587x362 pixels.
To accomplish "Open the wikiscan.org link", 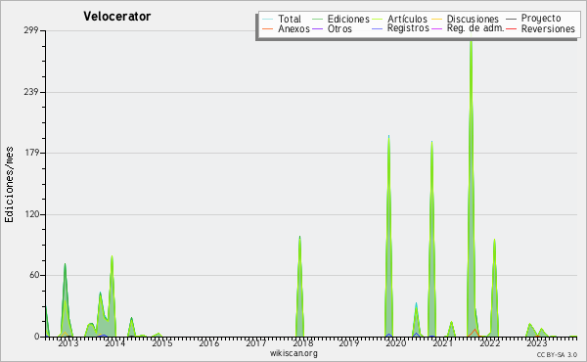I will tap(293, 353).
